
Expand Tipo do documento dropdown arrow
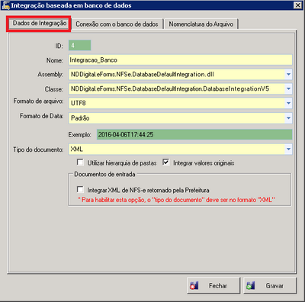(x=288, y=149)
